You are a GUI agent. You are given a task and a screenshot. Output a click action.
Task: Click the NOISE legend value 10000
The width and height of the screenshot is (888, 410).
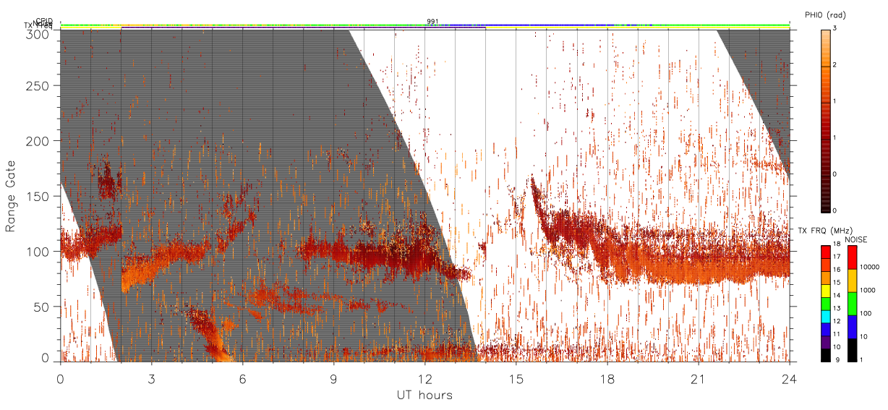point(869,268)
